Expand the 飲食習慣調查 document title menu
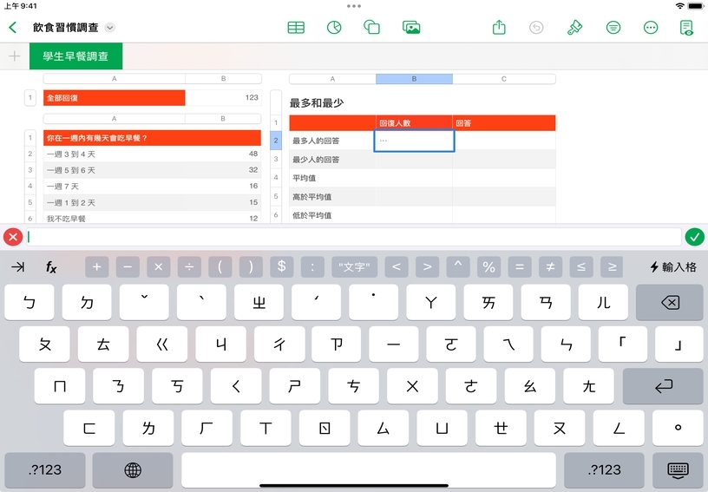This screenshot has width=708, height=492. [x=109, y=28]
